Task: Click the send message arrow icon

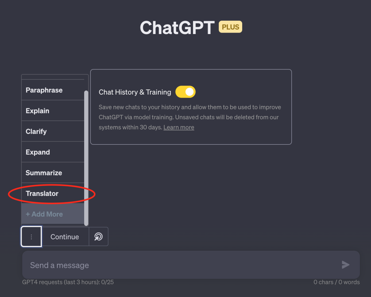Action: coord(345,265)
